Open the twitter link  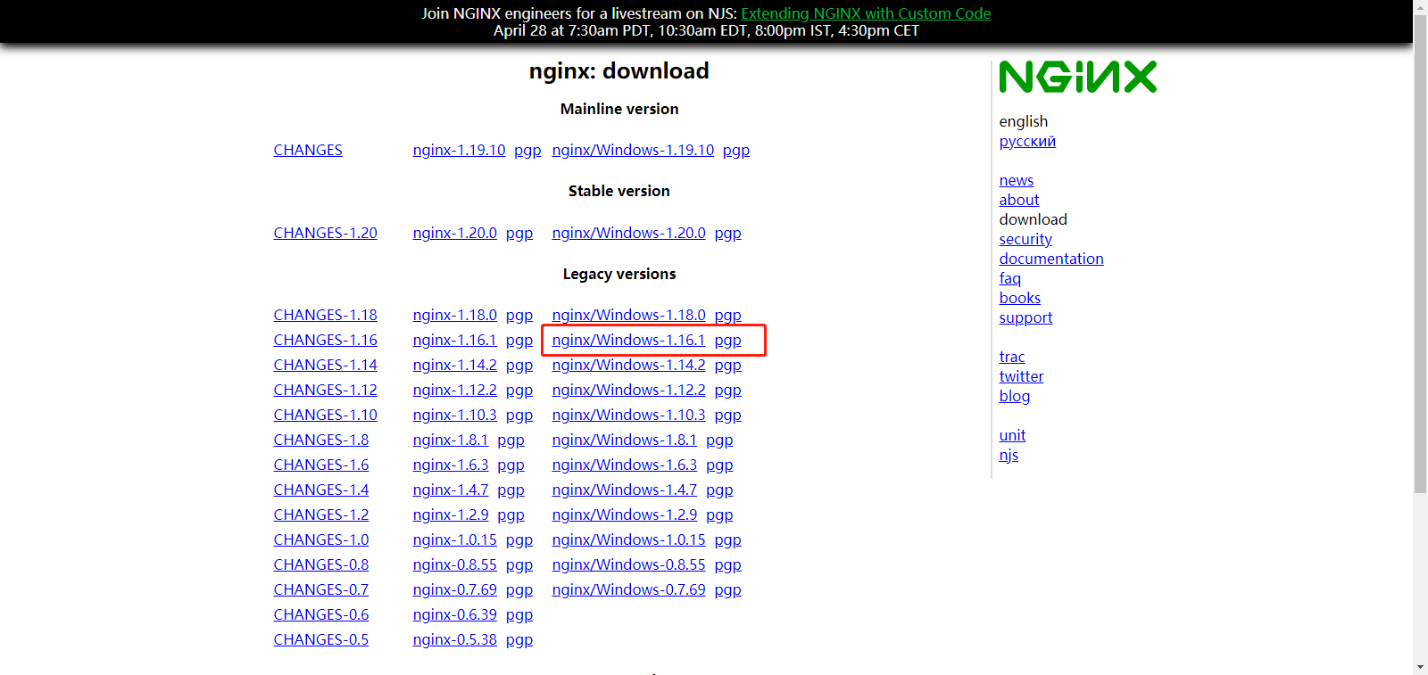pyautogui.click(x=1021, y=376)
